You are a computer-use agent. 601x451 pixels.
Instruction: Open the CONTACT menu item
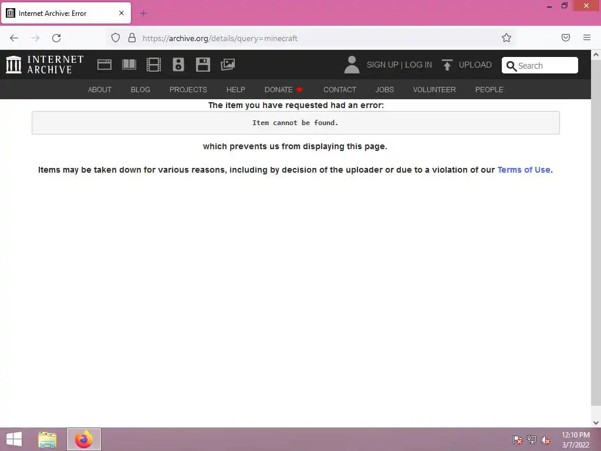coord(340,90)
